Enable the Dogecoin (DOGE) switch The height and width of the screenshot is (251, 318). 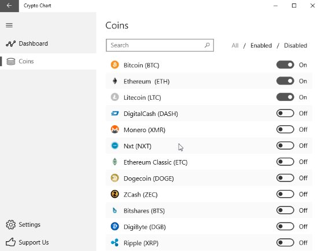pyautogui.click(x=285, y=178)
